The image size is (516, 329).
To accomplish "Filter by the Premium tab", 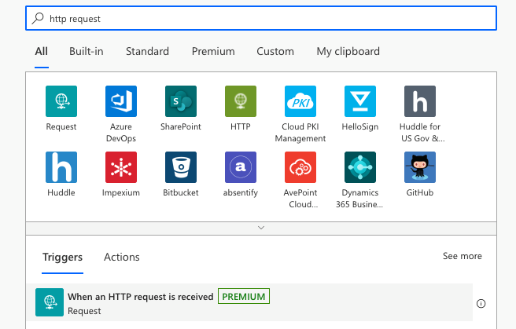I will [x=213, y=52].
